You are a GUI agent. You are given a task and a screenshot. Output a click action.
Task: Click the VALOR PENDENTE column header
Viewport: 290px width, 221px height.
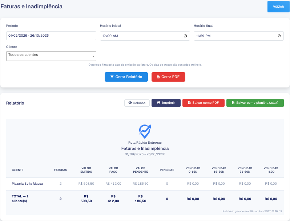(140, 170)
